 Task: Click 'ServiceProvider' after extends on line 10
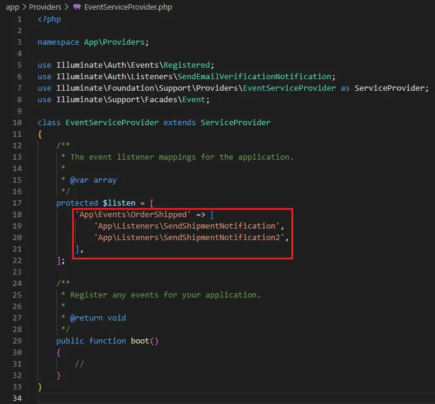[x=236, y=122]
